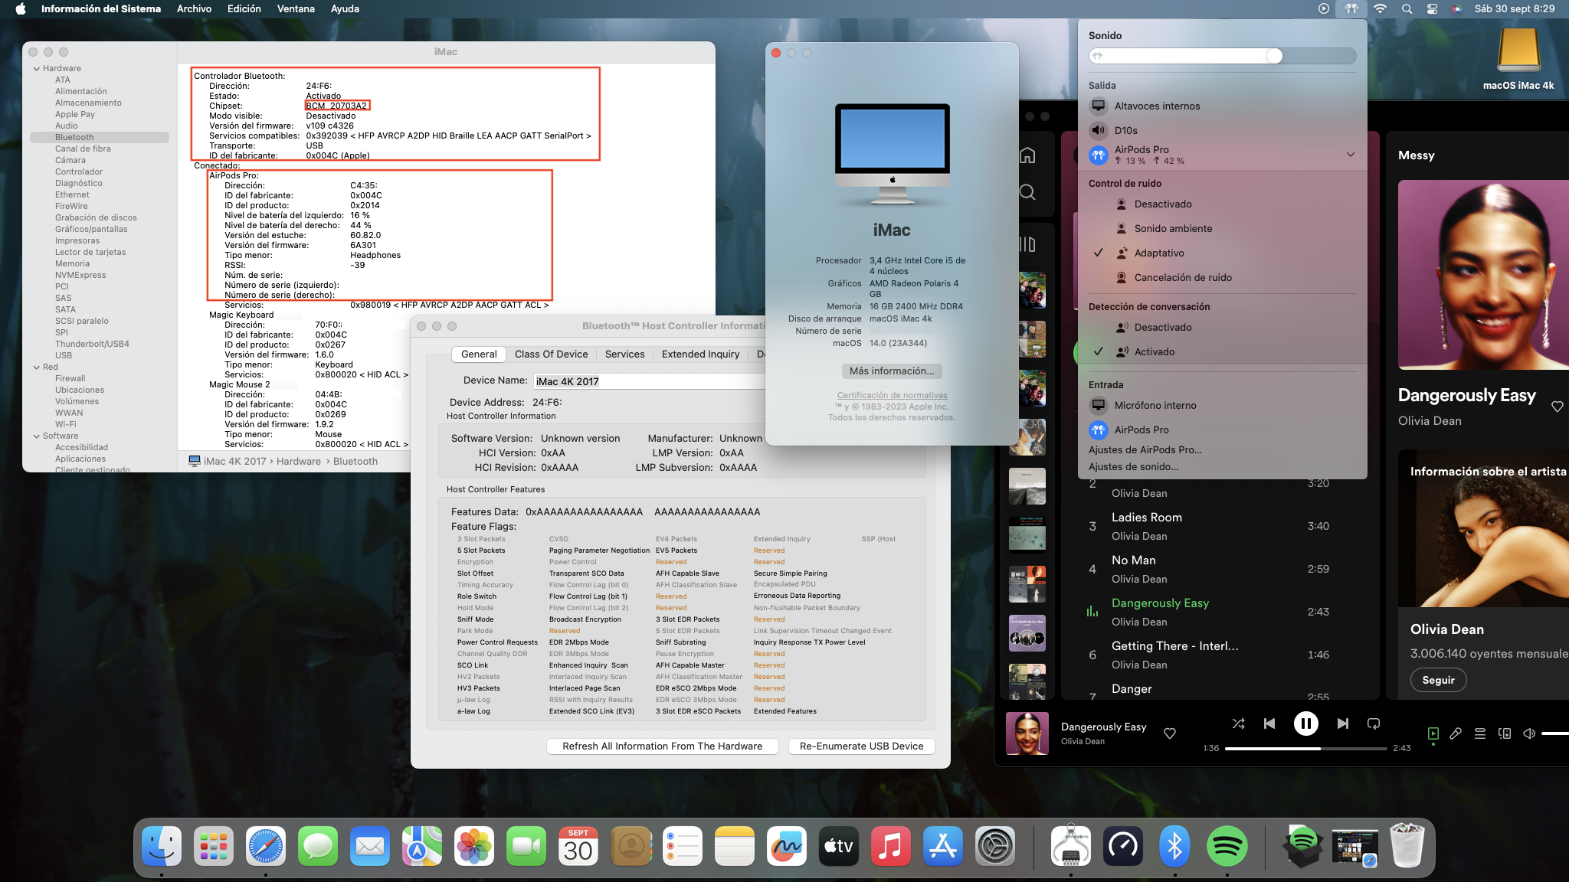This screenshot has height=882, width=1569.
Task: Collapse the AirPods Pro output chevron
Action: [1350, 155]
